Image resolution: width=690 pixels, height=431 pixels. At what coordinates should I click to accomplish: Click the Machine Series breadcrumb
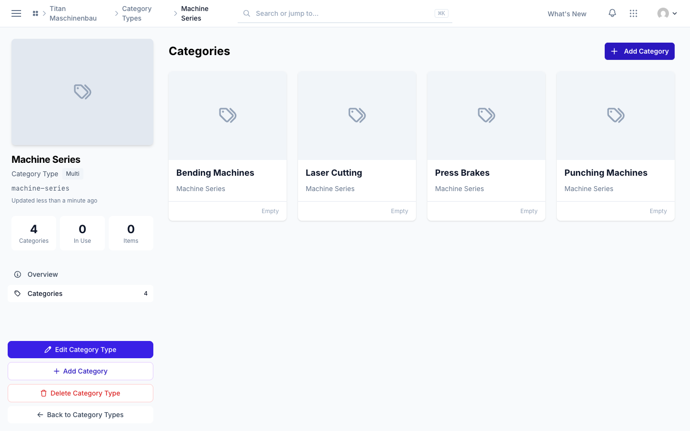195,13
